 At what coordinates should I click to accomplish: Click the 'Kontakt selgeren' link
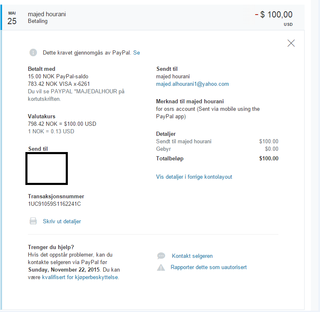tap(192, 256)
